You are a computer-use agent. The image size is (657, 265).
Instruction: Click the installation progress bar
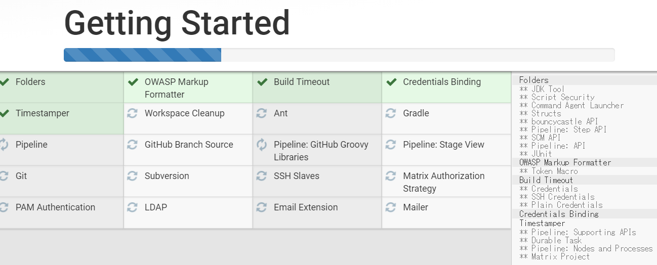(x=339, y=55)
